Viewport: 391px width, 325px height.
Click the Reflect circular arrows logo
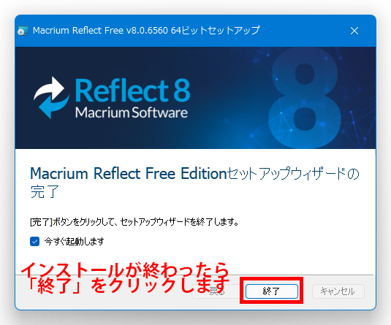[x=51, y=97]
